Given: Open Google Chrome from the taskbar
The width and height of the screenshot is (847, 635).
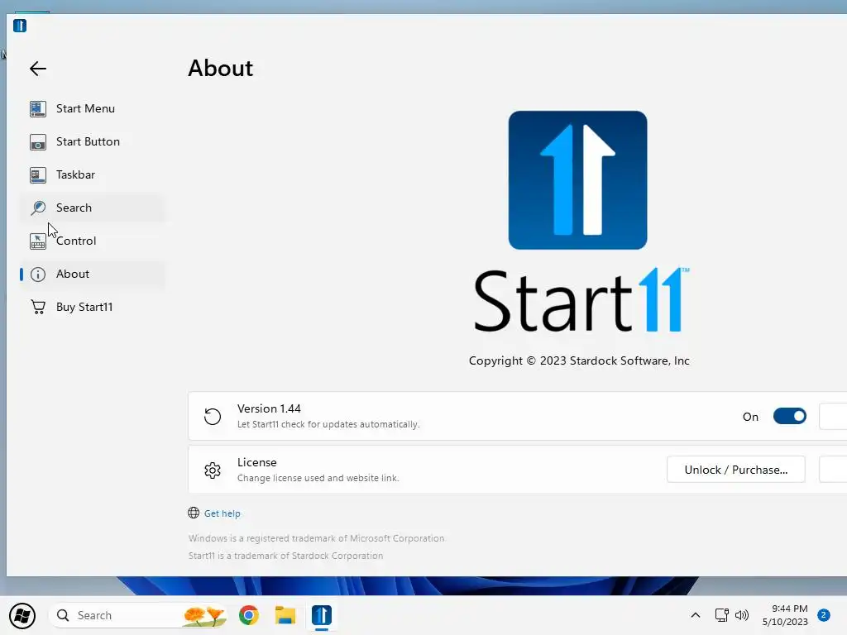Looking at the screenshot, I should point(249,615).
